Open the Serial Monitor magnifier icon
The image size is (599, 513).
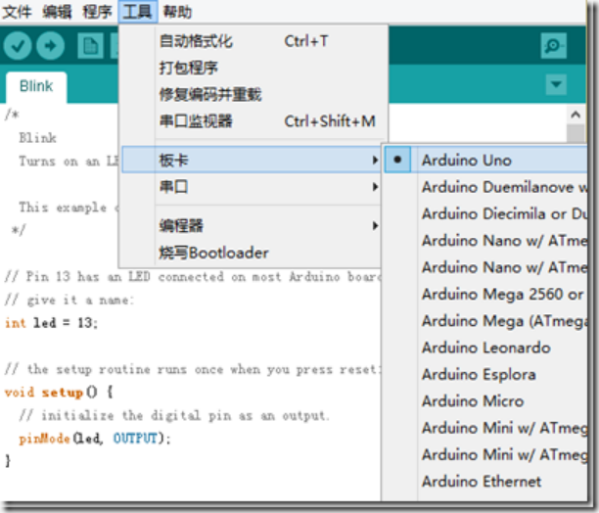[554, 46]
